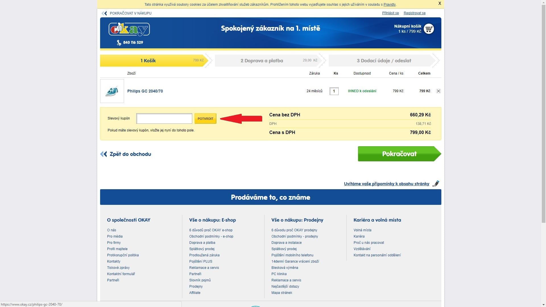The image size is (546, 307).
Task: Click the green Pokračovat button
Action: 399,154
